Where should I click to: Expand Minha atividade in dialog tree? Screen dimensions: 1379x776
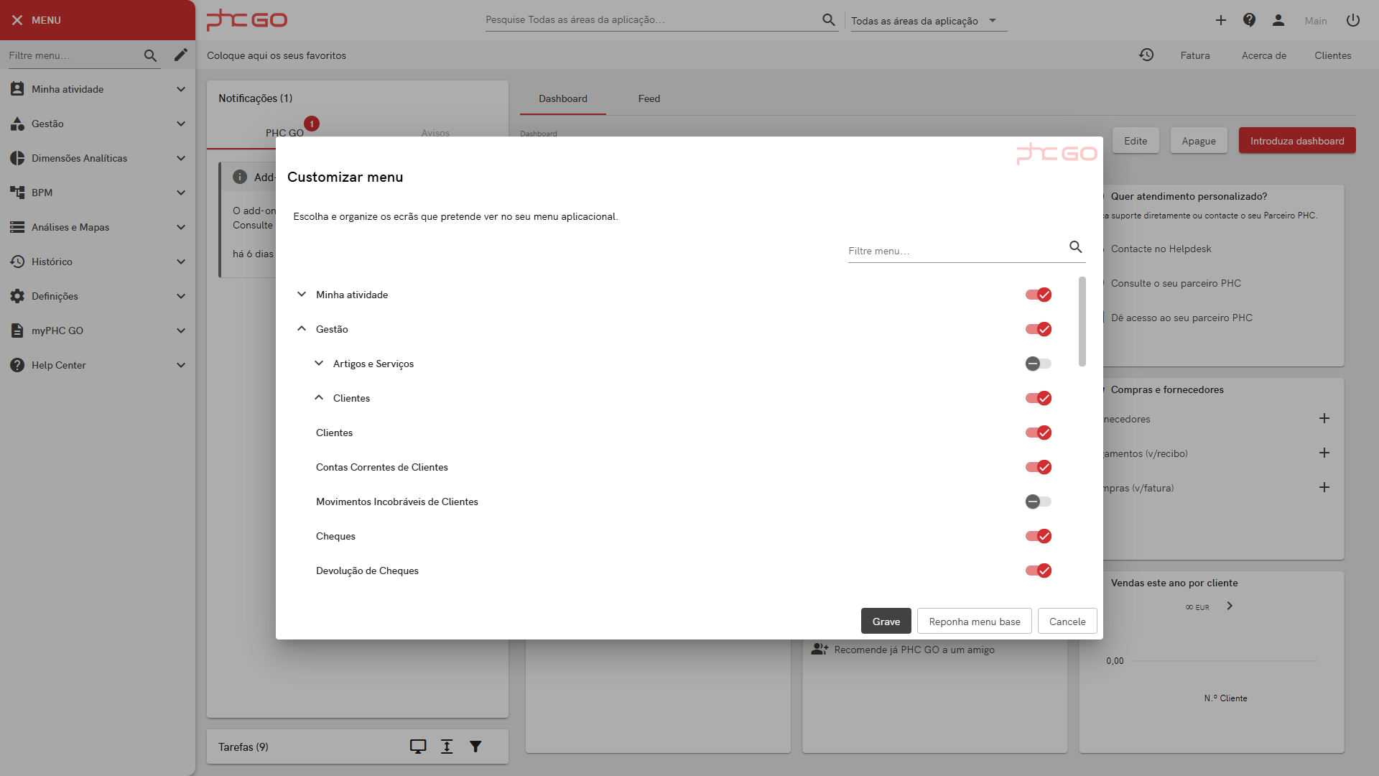[x=302, y=295]
